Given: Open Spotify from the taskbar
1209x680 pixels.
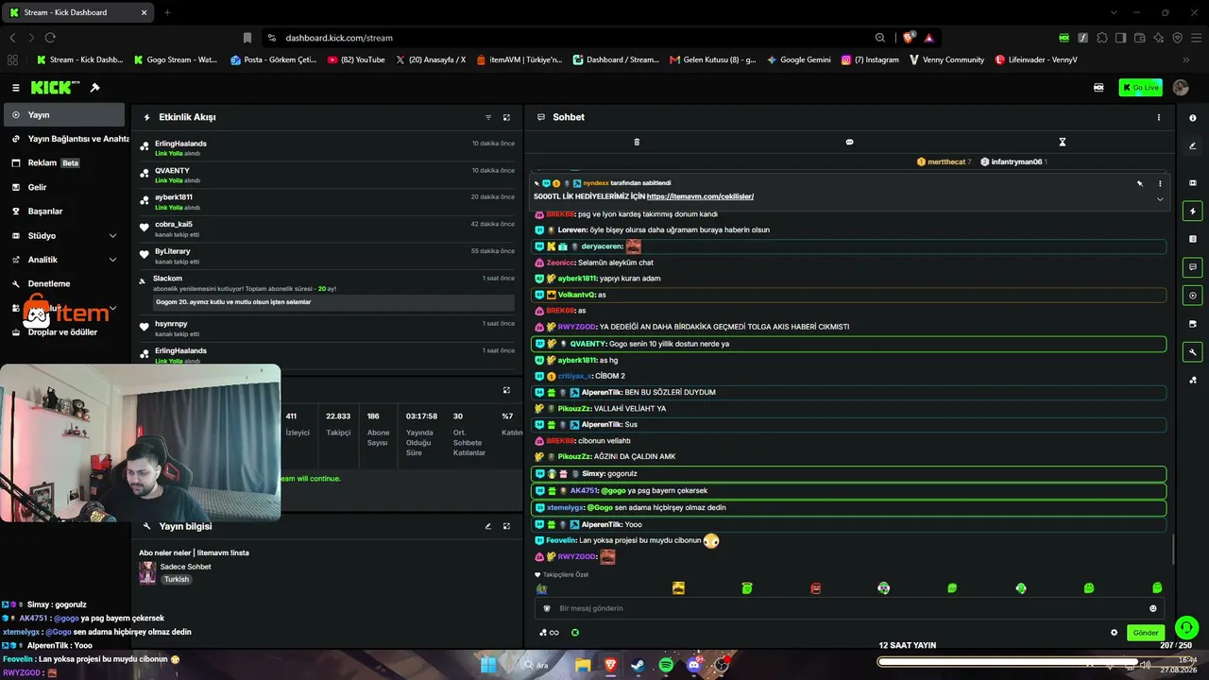Looking at the screenshot, I should (x=666, y=665).
